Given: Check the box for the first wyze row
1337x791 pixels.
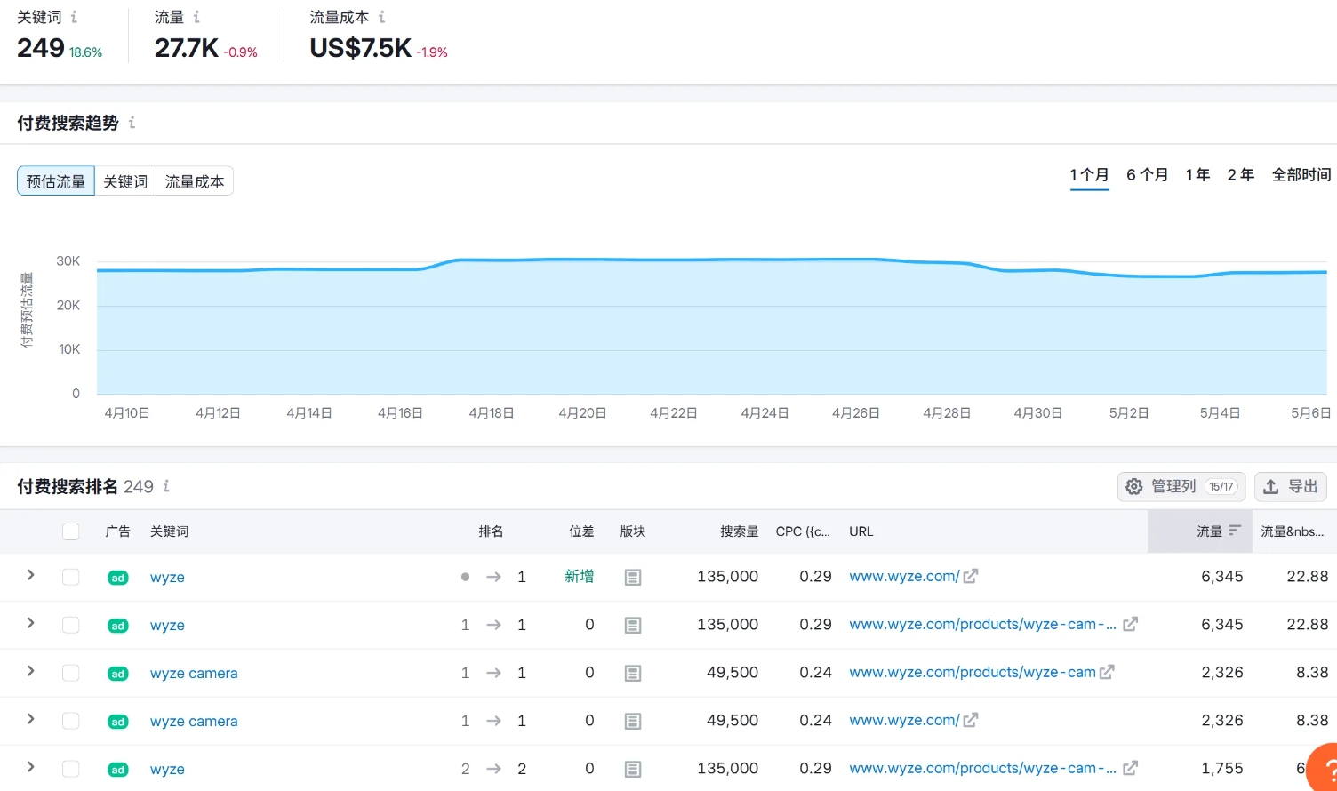Looking at the screenshot, I should tap(71, 577).
